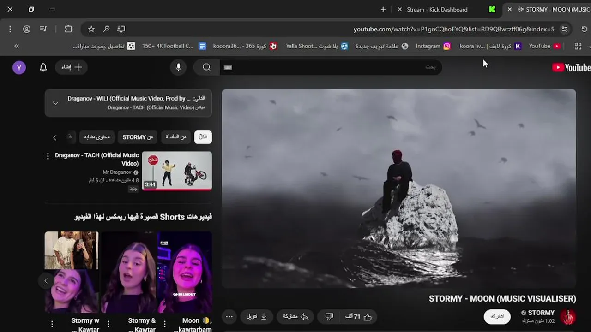The image size is (591, 332).
Task: Click the main video player
Action: [x=399, y=189]
